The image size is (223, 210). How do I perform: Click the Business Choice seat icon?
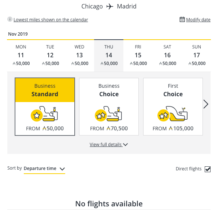(x=109, y=115)
